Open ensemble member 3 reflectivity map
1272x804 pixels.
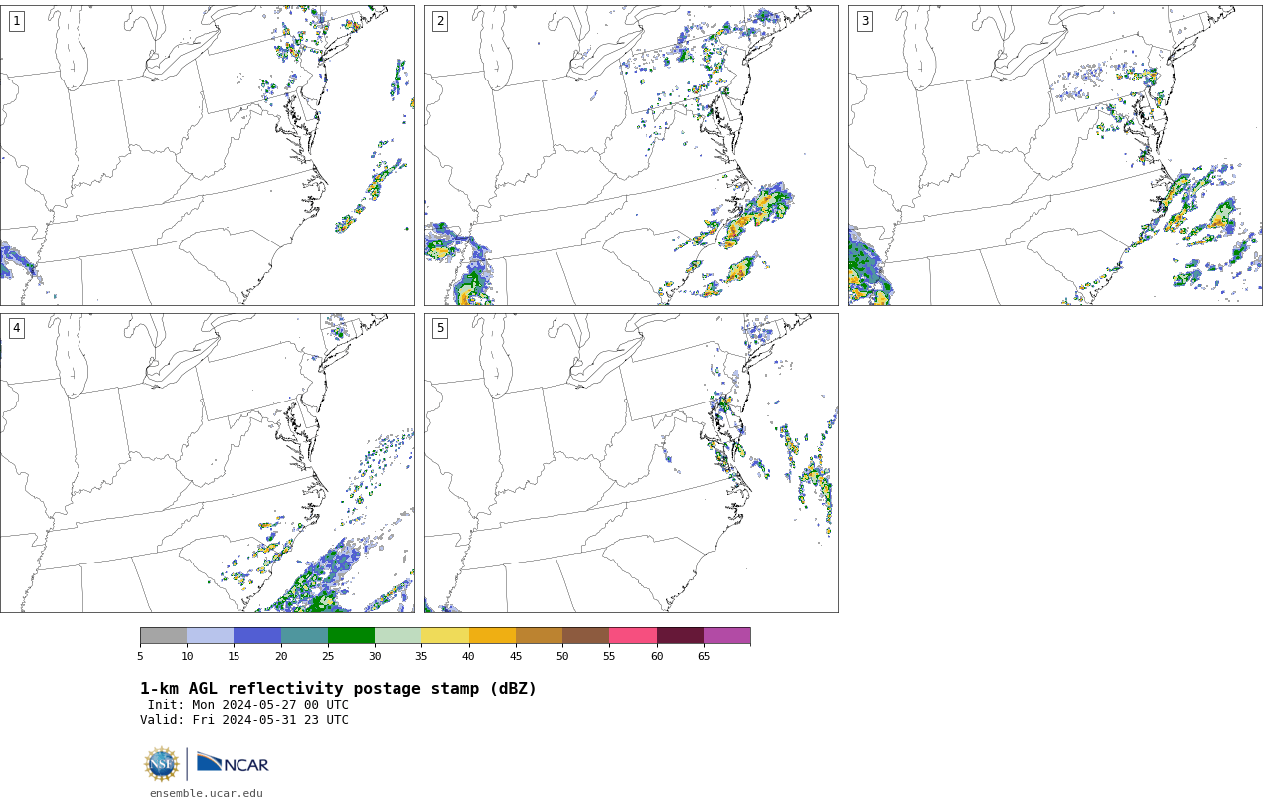point(1055,155)
